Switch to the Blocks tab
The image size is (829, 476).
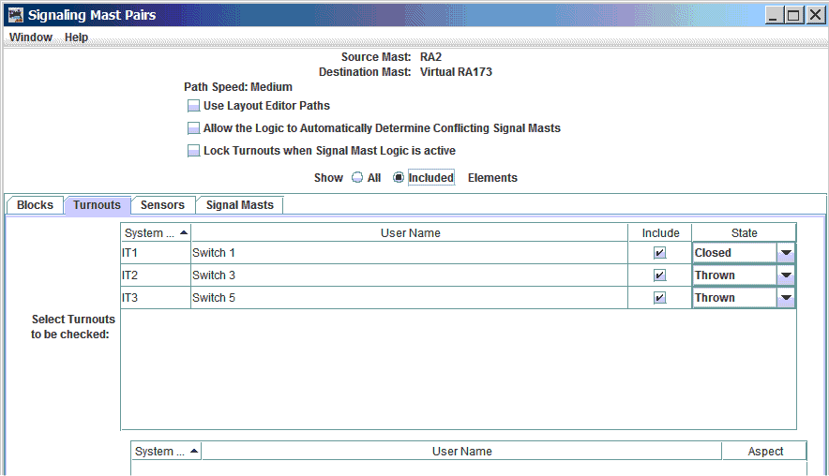[x=35, y=205]
